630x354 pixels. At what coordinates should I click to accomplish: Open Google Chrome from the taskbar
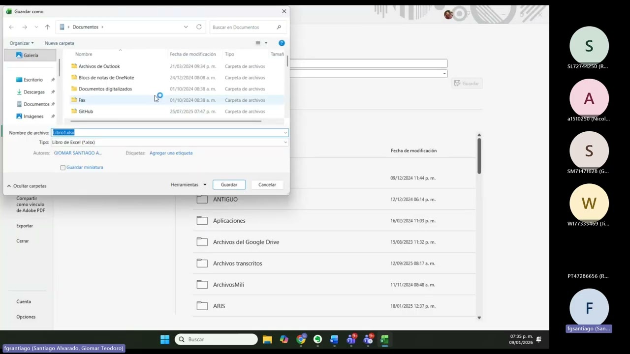click(x=301, y=339)
